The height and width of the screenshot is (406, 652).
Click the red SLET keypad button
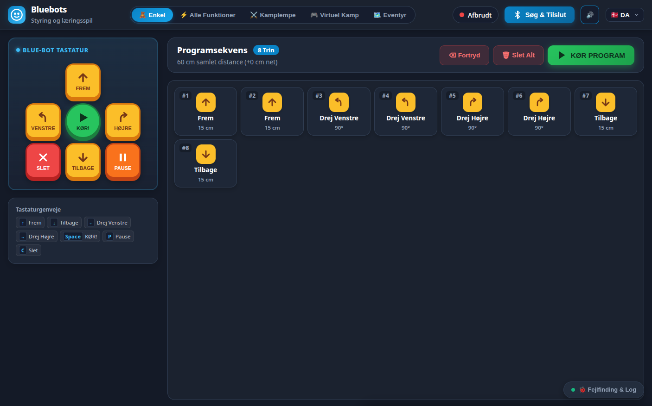point(43,162)
